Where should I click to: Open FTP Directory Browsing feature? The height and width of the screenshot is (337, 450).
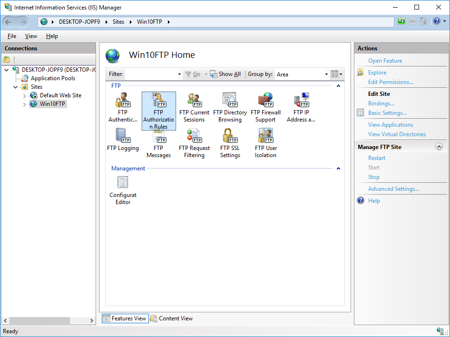click(x=230, y=107)
